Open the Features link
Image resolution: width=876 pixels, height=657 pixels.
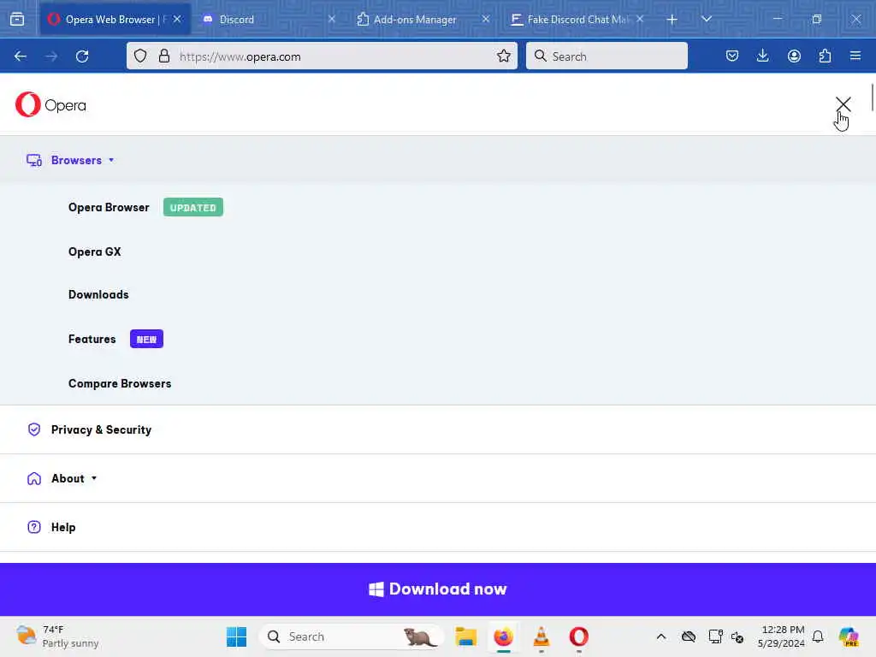pyautogui.click(x=92, y=339)
